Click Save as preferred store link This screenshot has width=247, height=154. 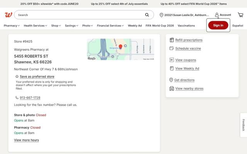pyautogui.click(x=37, y=77)
